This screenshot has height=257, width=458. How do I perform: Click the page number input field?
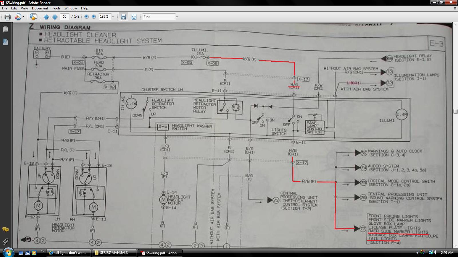[65, 17]
